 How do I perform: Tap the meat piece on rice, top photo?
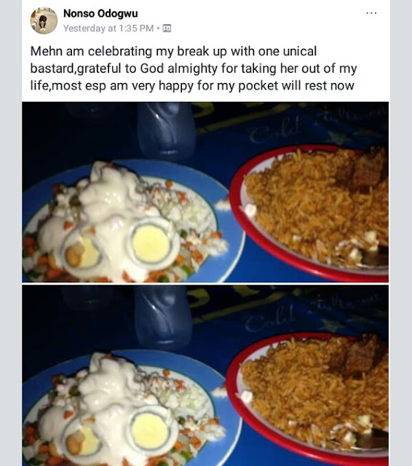364,170
